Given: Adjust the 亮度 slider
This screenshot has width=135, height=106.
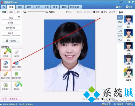Looking at the screenshot, I should 11,20.
